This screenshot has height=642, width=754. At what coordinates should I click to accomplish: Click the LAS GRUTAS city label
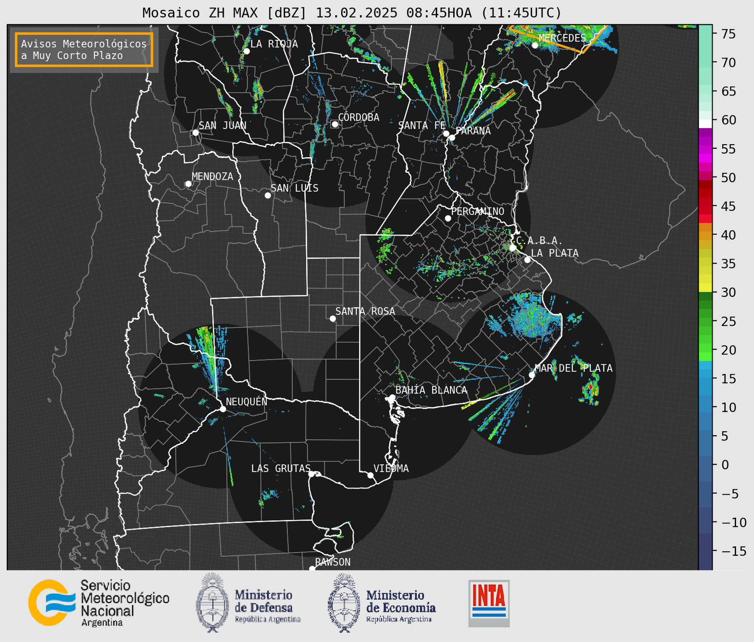click(281, 468)
